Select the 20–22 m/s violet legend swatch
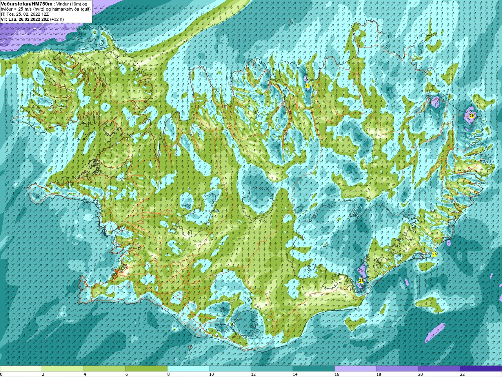This screenshot has width=502, height=377. [439, 368]
